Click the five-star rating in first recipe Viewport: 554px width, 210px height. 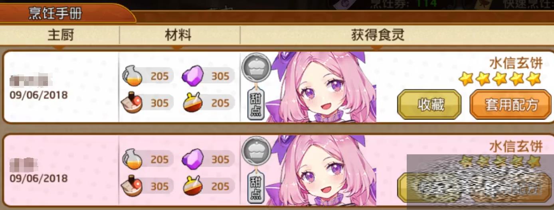point(500,79)
